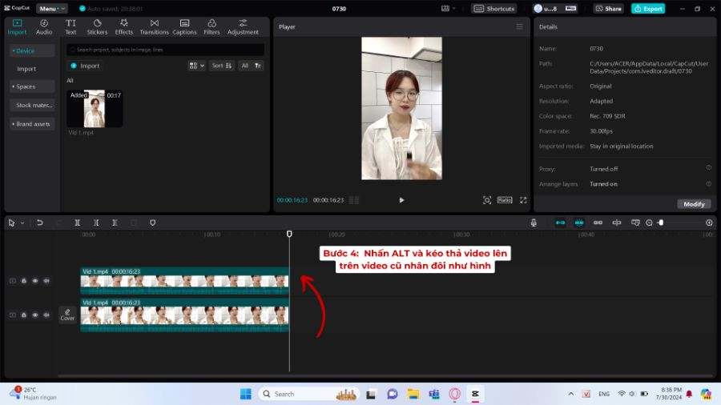Toggle clip linkage in timeline toolbar
The height and width of the screenshot is (405, 721).
point(598,223)
